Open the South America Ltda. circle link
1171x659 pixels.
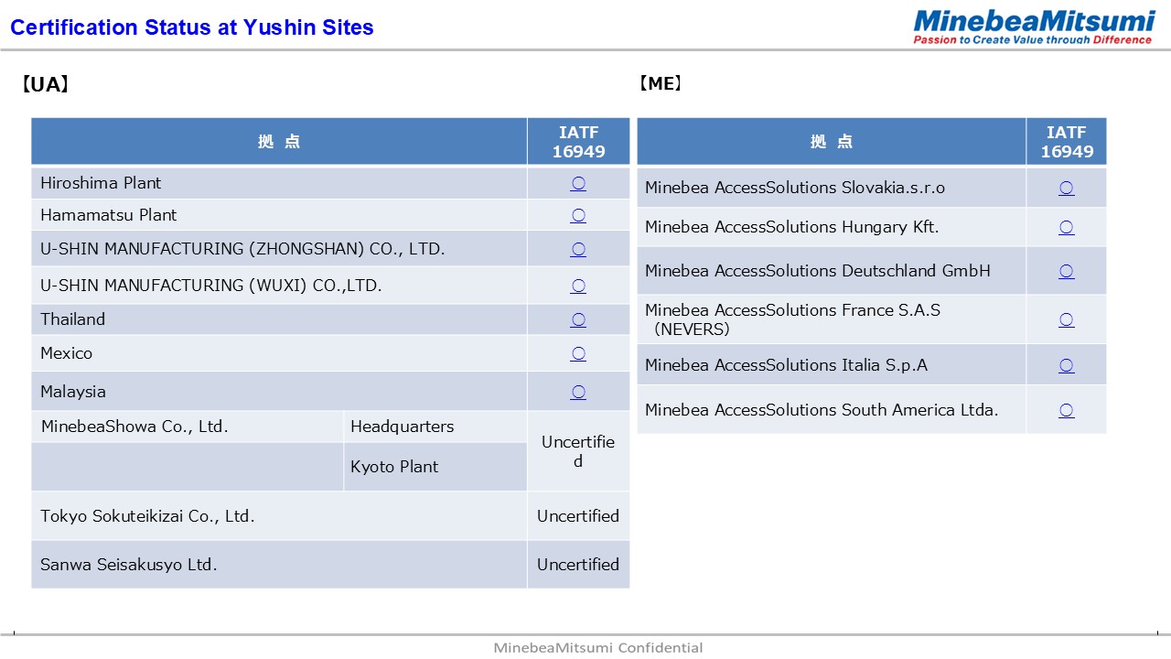click(x=1066, y=410)
